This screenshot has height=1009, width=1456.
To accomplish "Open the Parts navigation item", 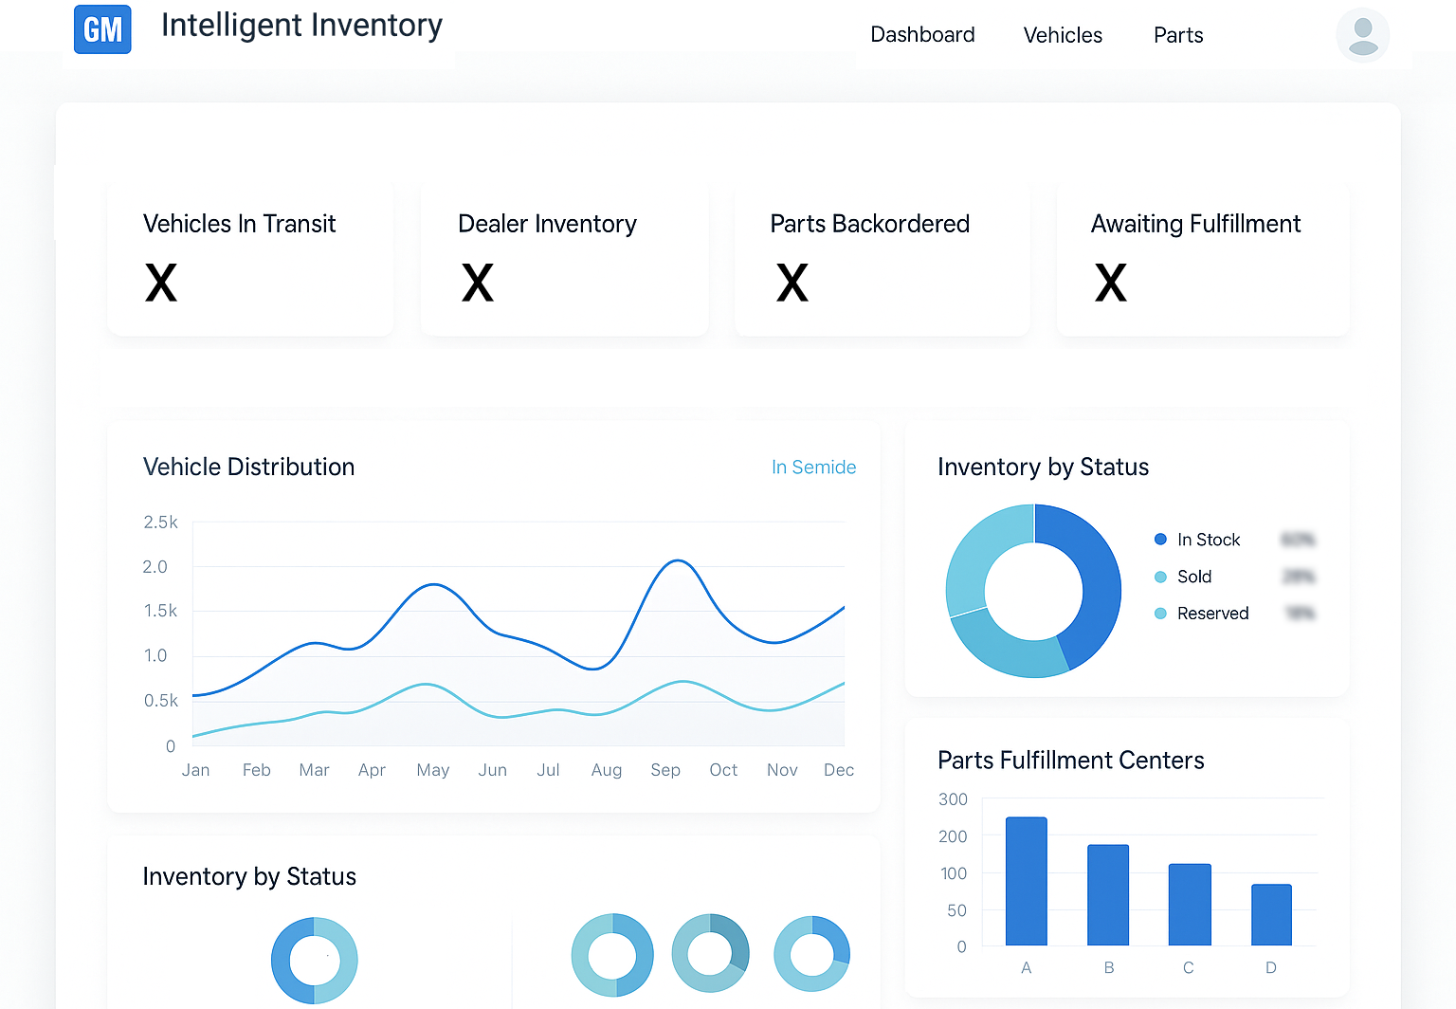I will tap(1178, 35).
